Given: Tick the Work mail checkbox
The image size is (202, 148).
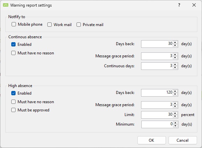Looking at the screenshot, I should pyautogui.click(x=50, y=24).
